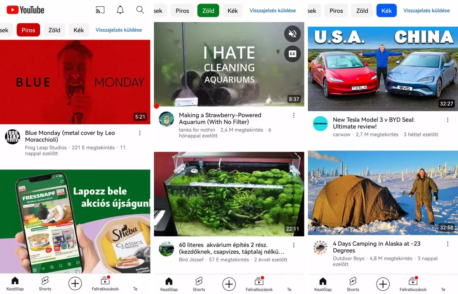Play the Alaska tent camping thumbnail
458x294 pixels.
click(383, 193)
